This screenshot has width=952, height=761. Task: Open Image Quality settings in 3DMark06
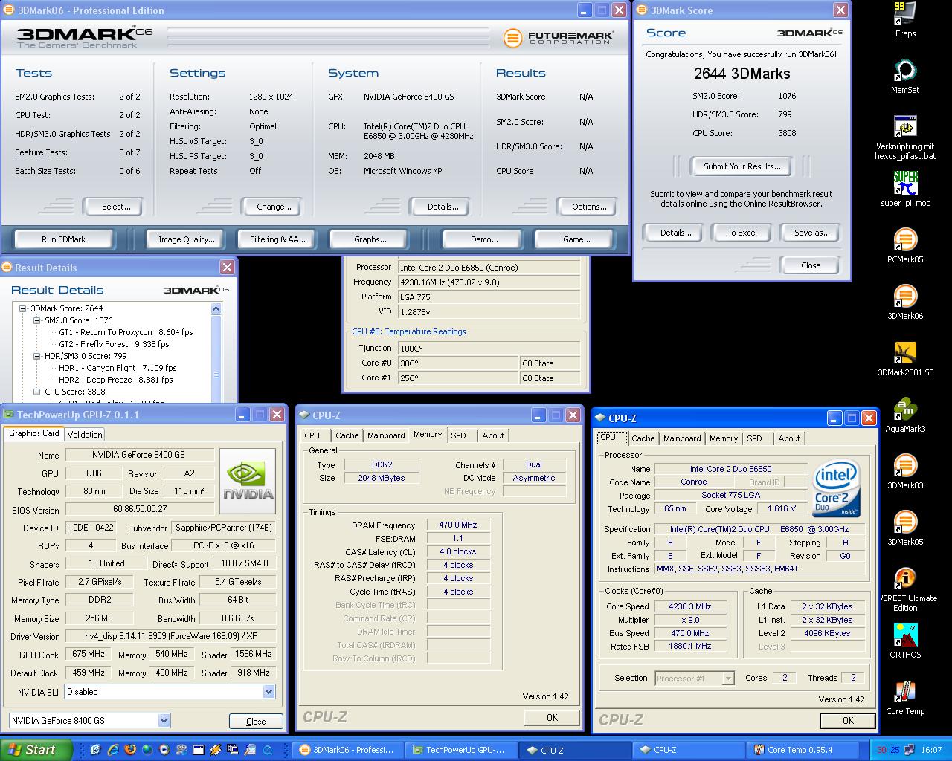(186, 239)
